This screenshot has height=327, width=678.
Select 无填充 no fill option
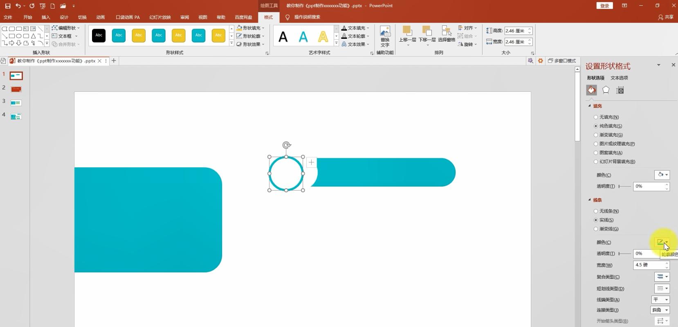click(606, 117)
